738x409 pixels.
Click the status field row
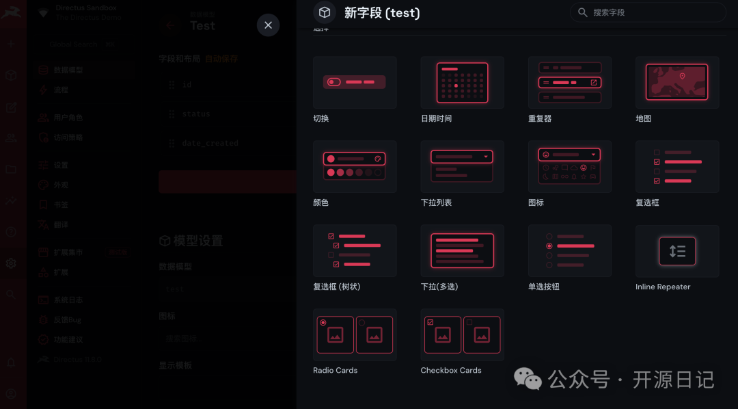coord(228,114)
